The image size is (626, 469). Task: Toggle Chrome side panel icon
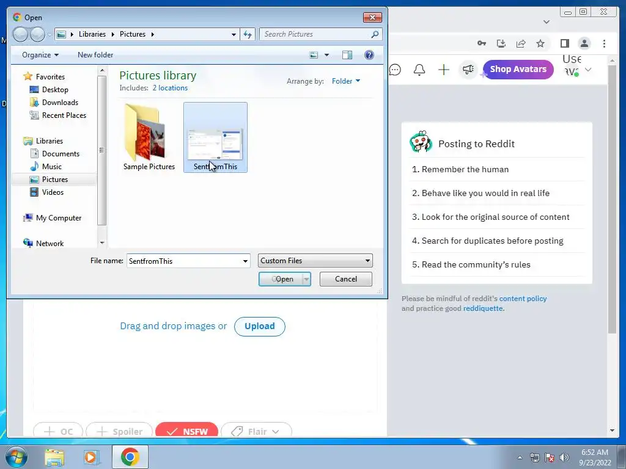(x=564, y=43)
